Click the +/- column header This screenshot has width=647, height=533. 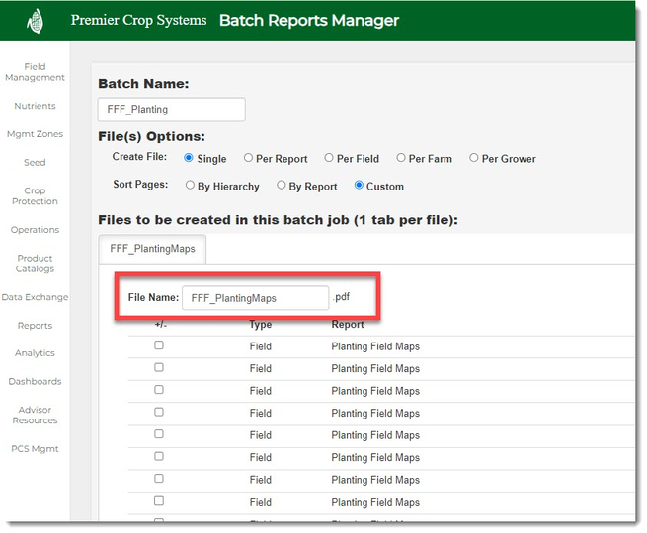[160, 325]
